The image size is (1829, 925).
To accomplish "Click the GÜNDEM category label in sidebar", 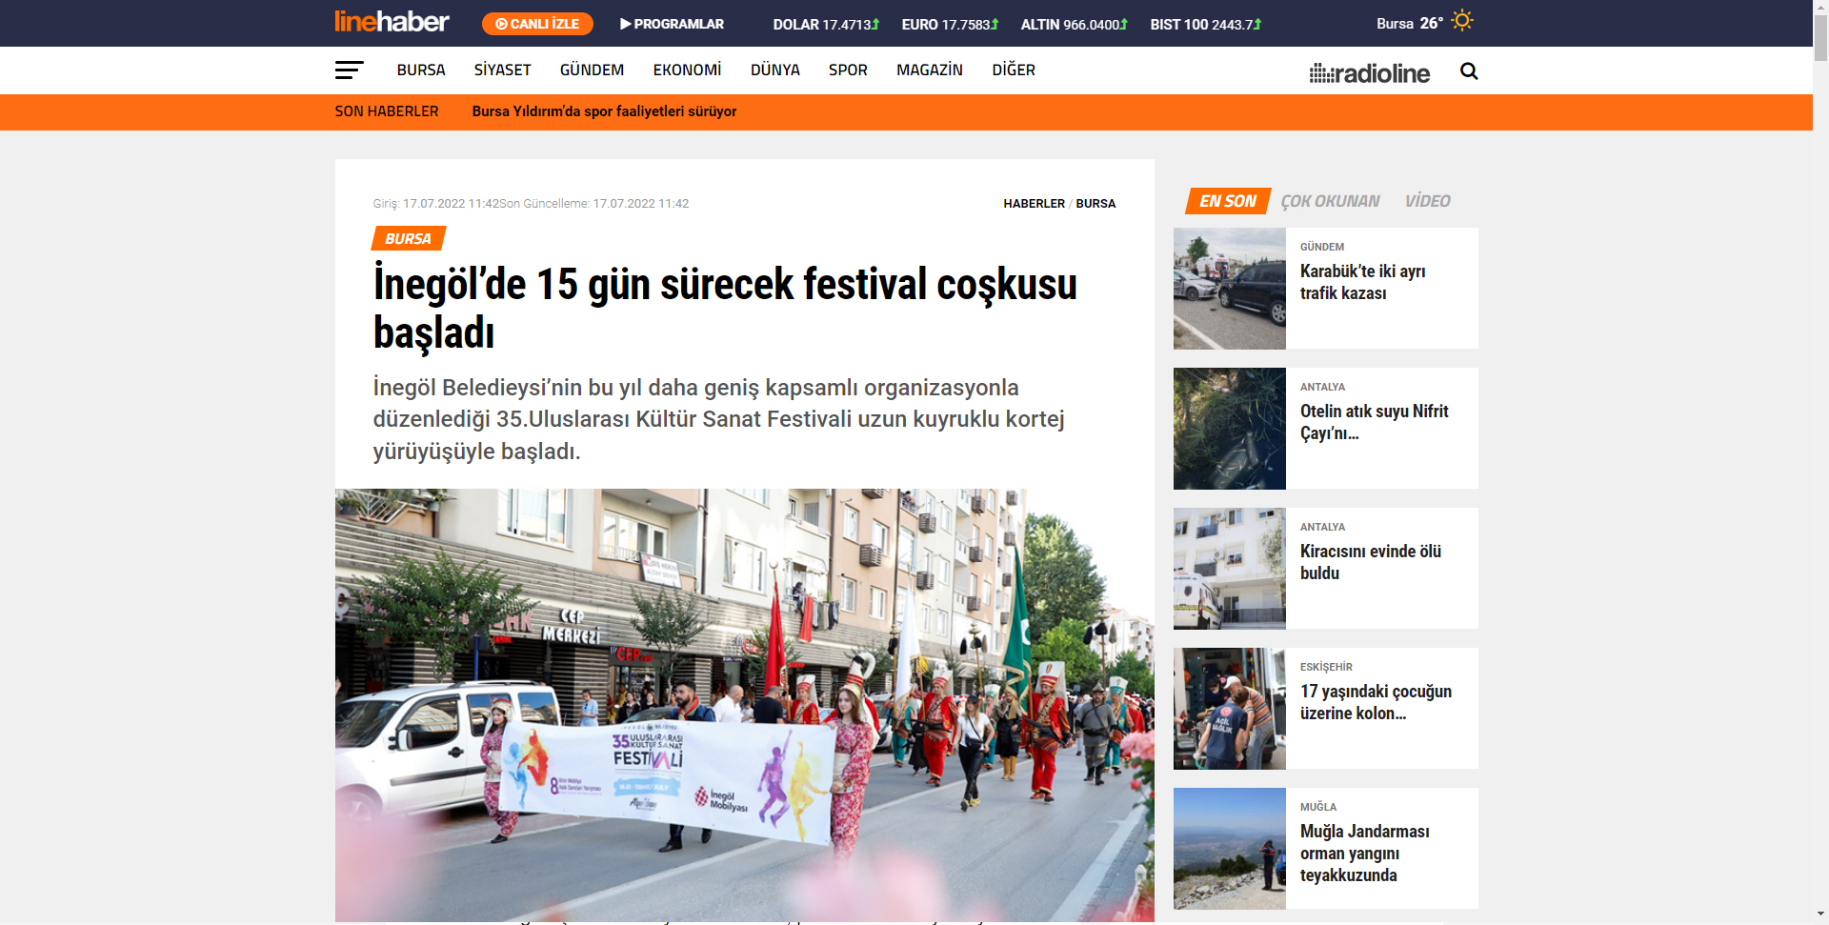I will [x=1321, y=247].
